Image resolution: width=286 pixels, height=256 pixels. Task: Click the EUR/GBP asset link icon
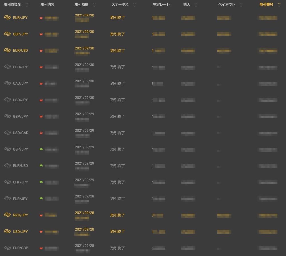(7, 248)
